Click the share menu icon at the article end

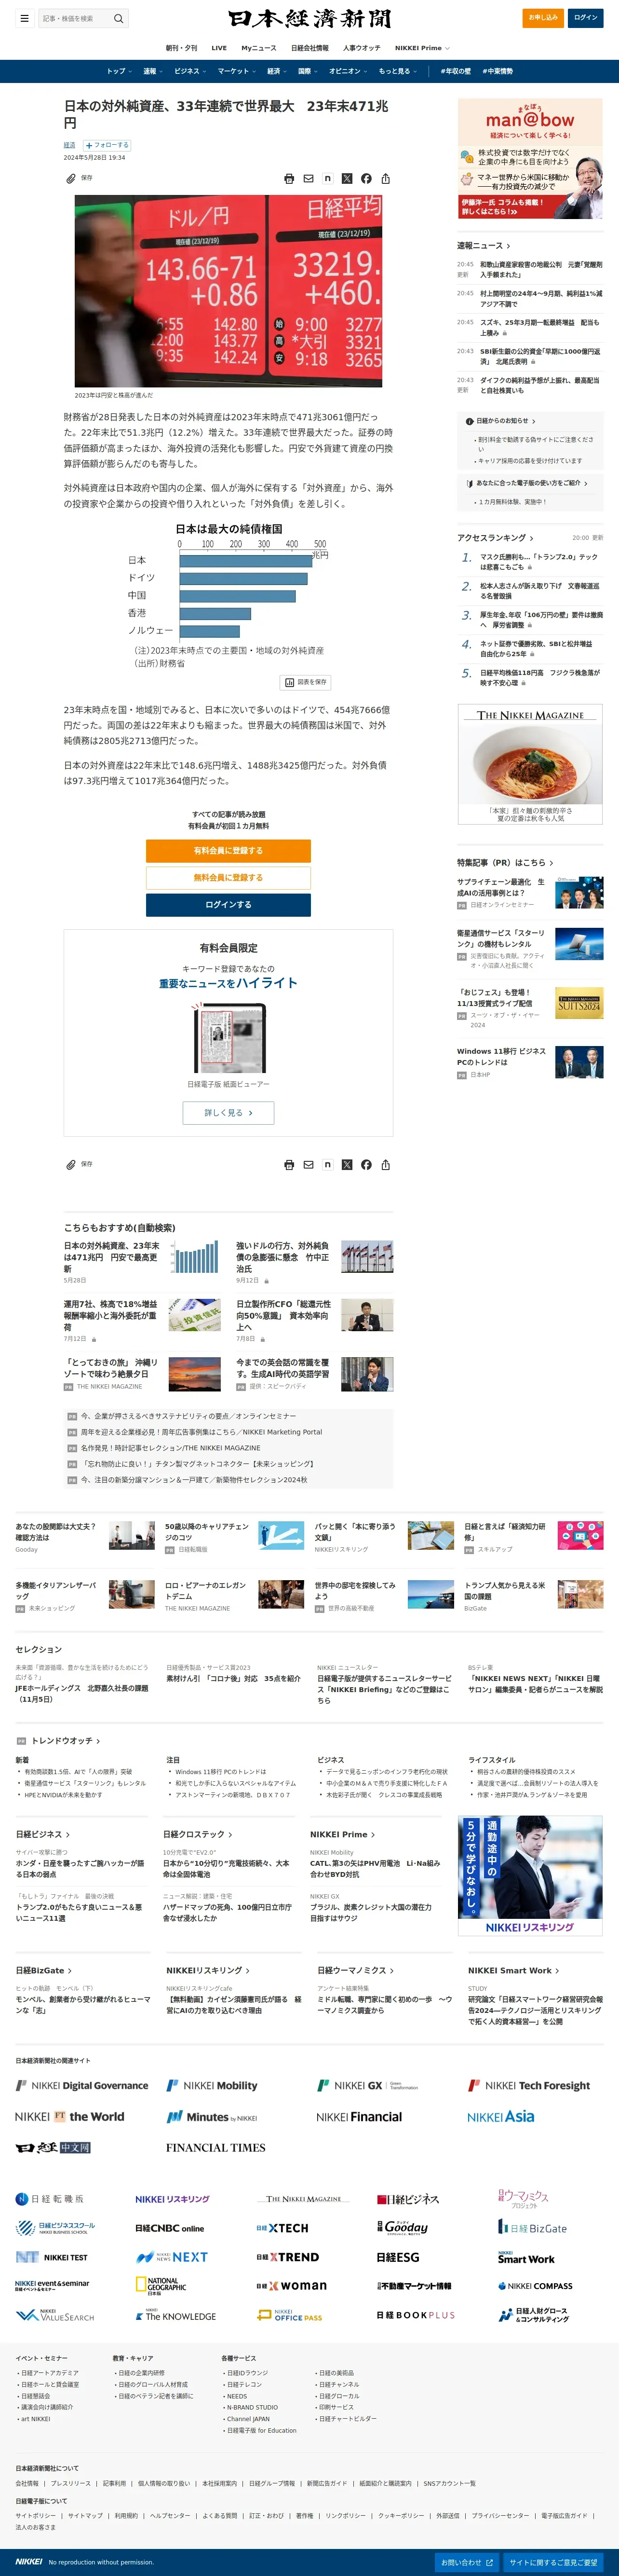tap(385, 1165)
